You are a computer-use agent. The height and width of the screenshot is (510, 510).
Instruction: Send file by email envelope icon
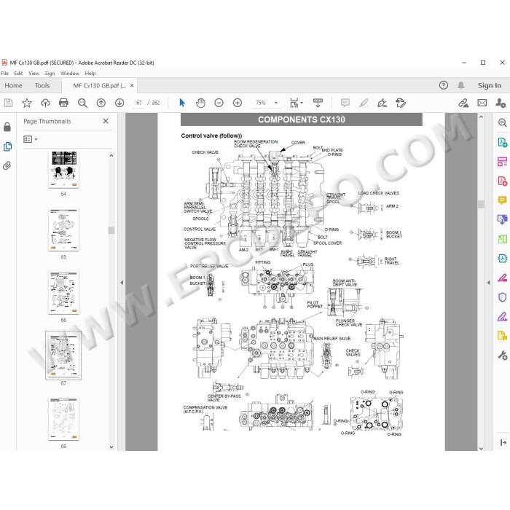click(x=482, y=103)
